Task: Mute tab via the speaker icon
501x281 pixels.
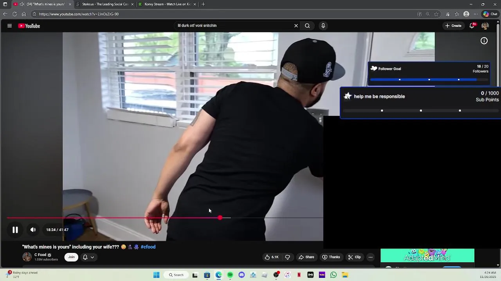Action: coord(22,4)
